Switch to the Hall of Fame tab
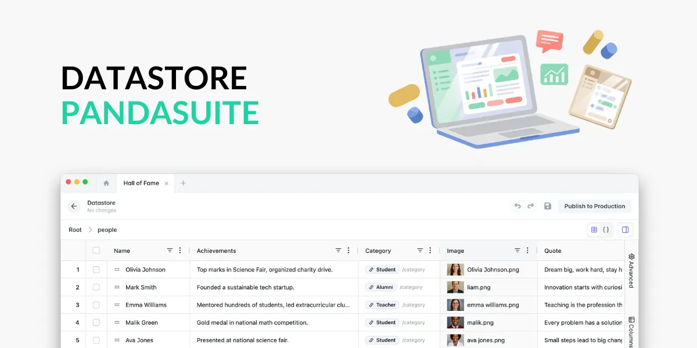Screen dimensions: 697x348 click(140, 183)
